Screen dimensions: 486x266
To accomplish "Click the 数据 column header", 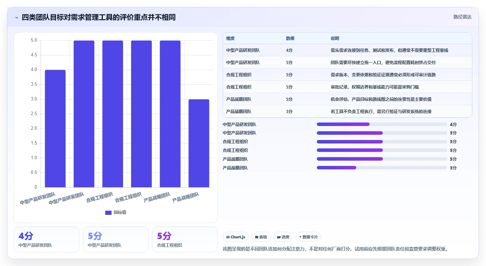I will coord(290,38).
